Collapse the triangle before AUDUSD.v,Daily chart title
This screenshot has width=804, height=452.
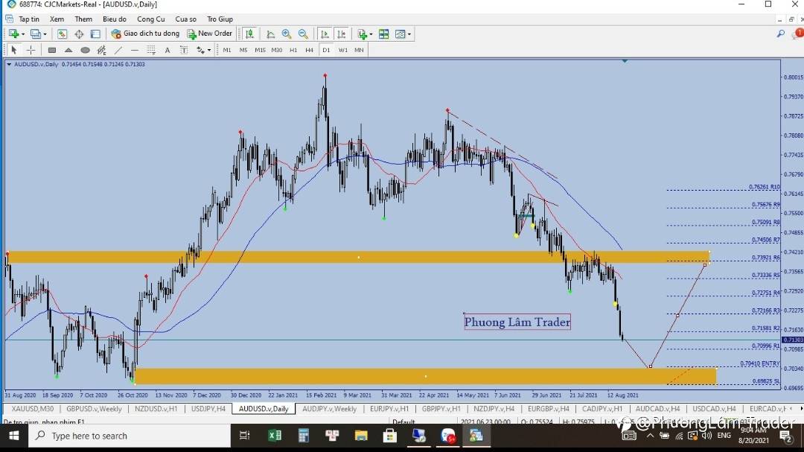point(9,65)
